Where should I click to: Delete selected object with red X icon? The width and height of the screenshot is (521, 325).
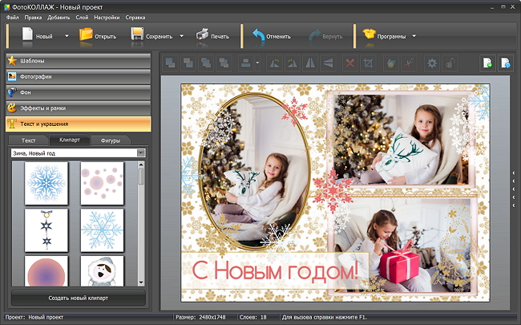click(x=350, y=63)
